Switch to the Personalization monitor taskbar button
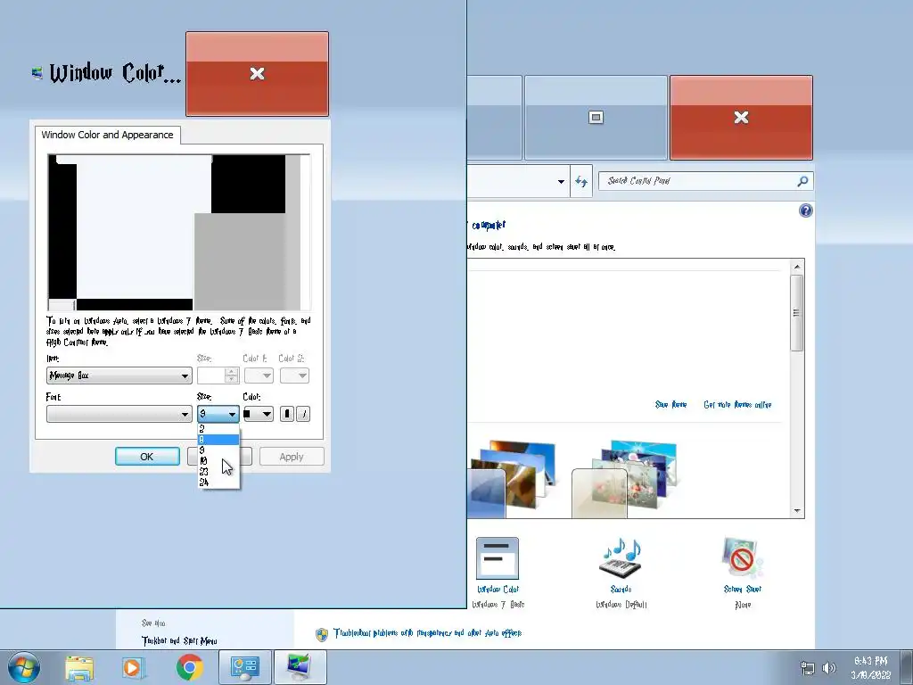 click(300, 667)
